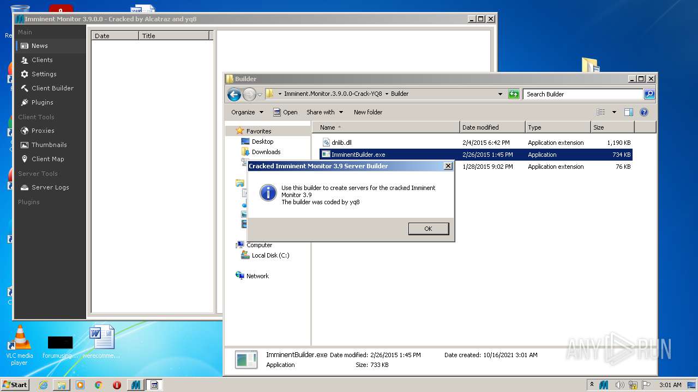Open VLC media player desktop shortcut
Viewport: 698px width, 392px height.
tap(19, 345)
